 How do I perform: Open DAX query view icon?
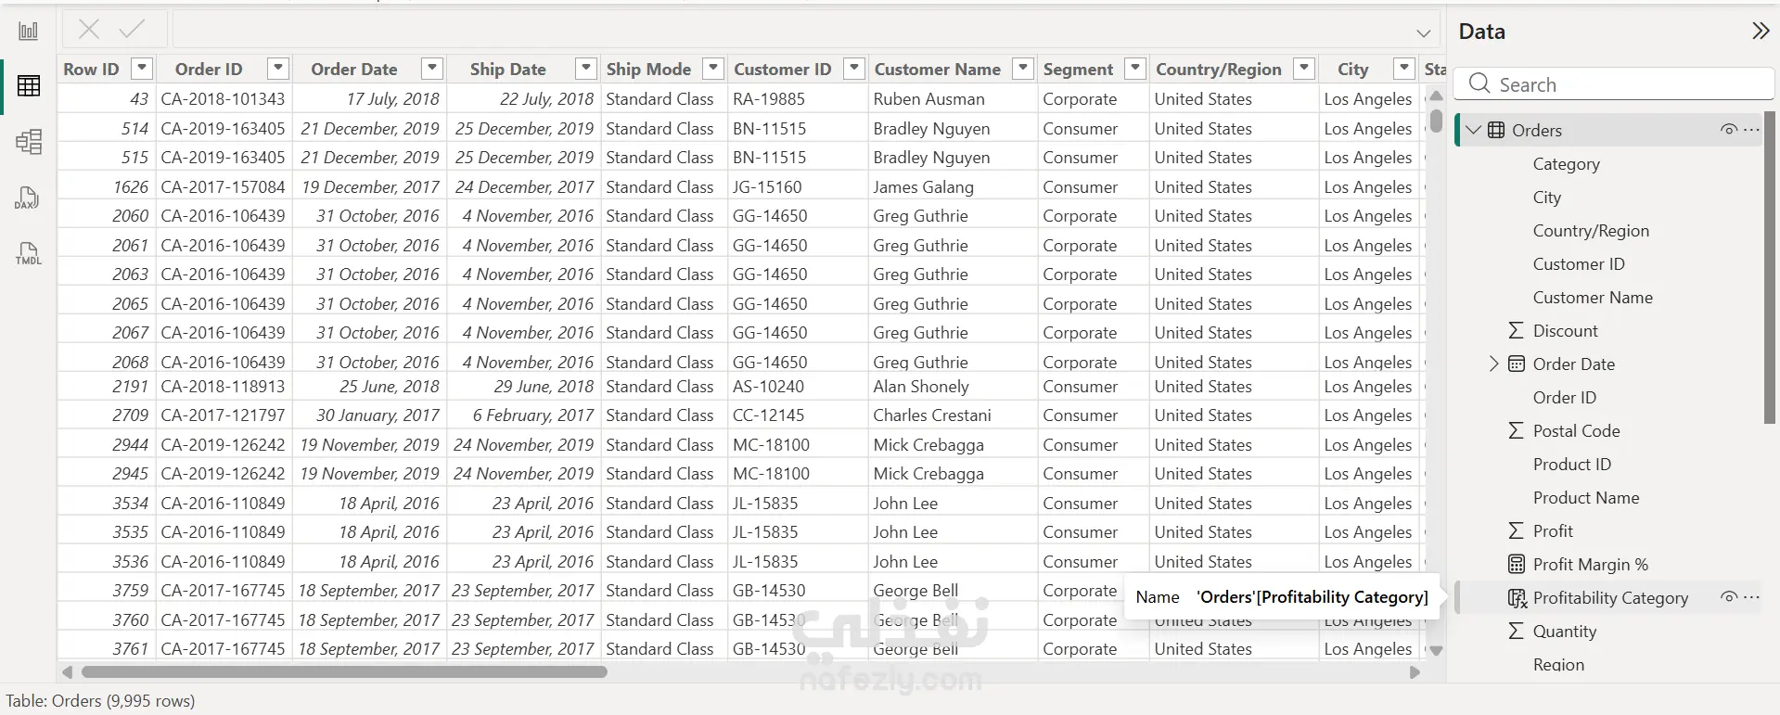click(28, 198)
